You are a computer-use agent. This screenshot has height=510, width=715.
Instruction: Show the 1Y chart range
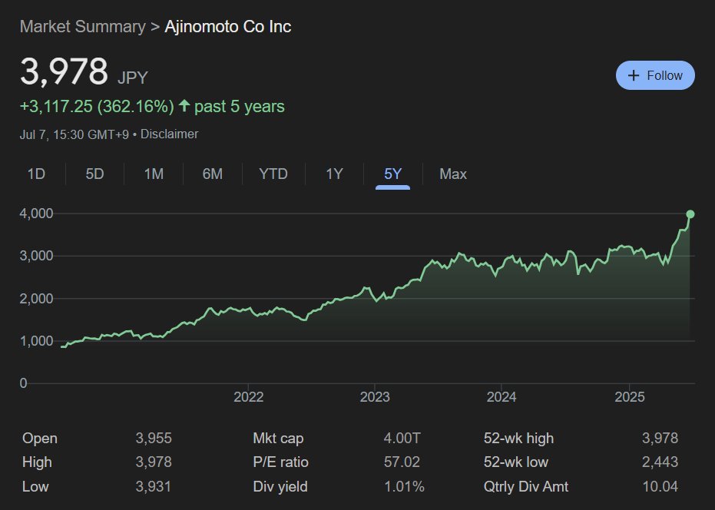(x=334, y=174)
